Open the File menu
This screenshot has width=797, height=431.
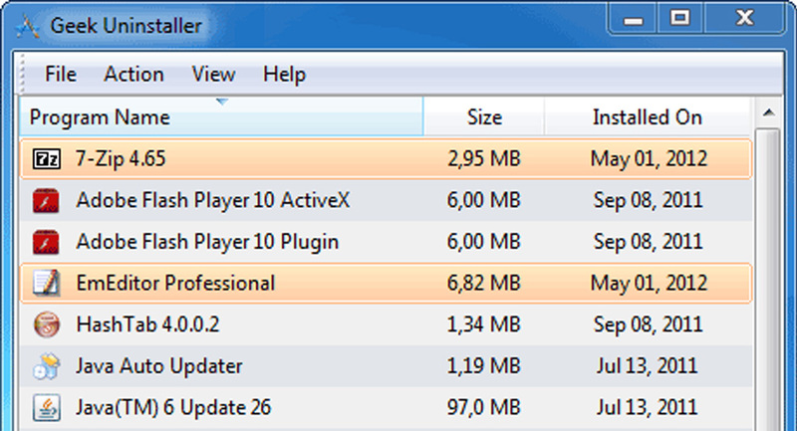(x=61, y=75)
